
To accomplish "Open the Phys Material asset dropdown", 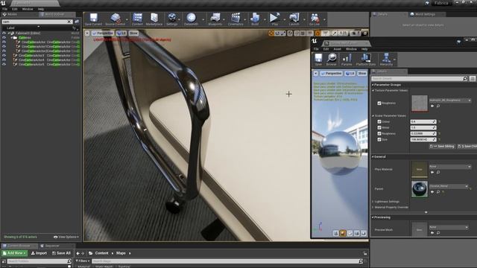I will coord(450,167).
